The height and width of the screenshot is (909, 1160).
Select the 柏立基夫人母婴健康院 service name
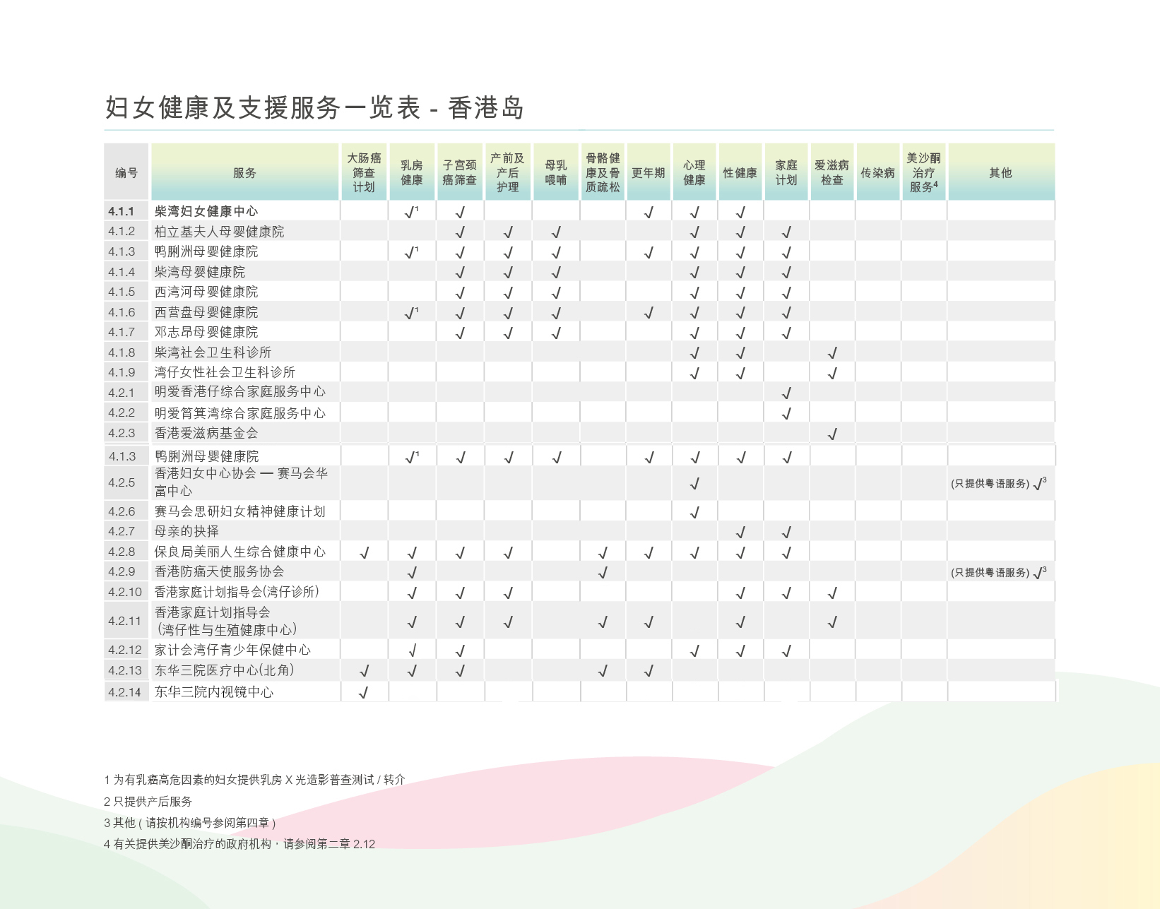pos(219,232)
